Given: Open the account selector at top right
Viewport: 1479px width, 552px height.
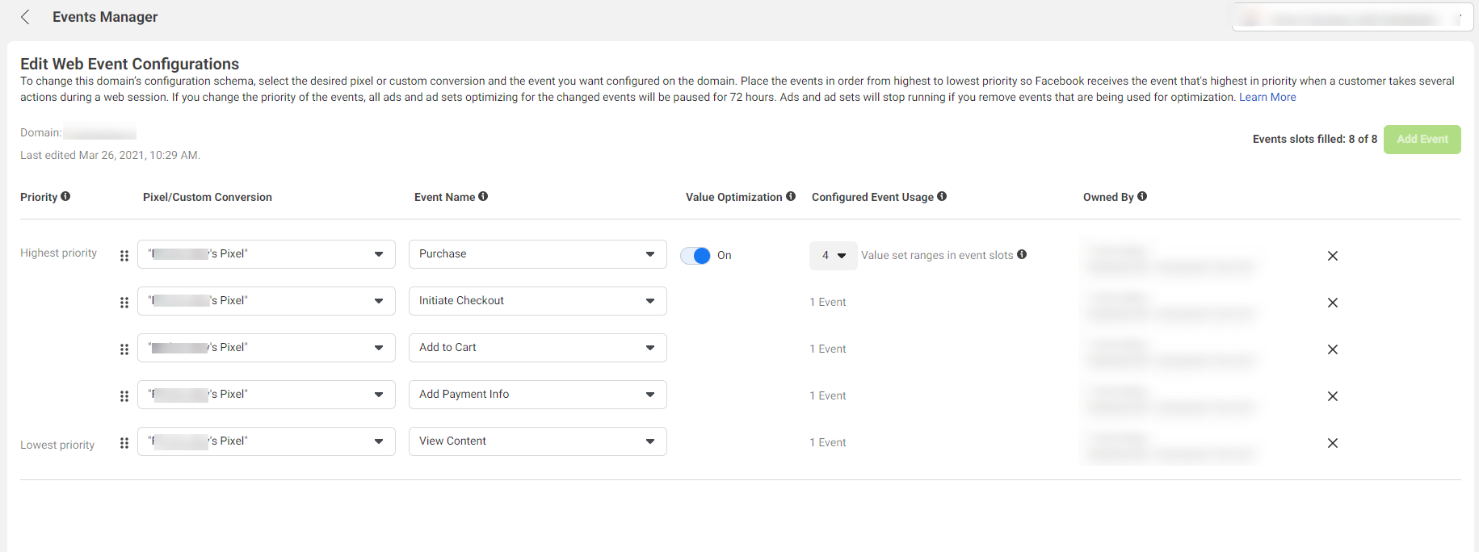Looking at the screenshot, I should [x=1353, y=18].
